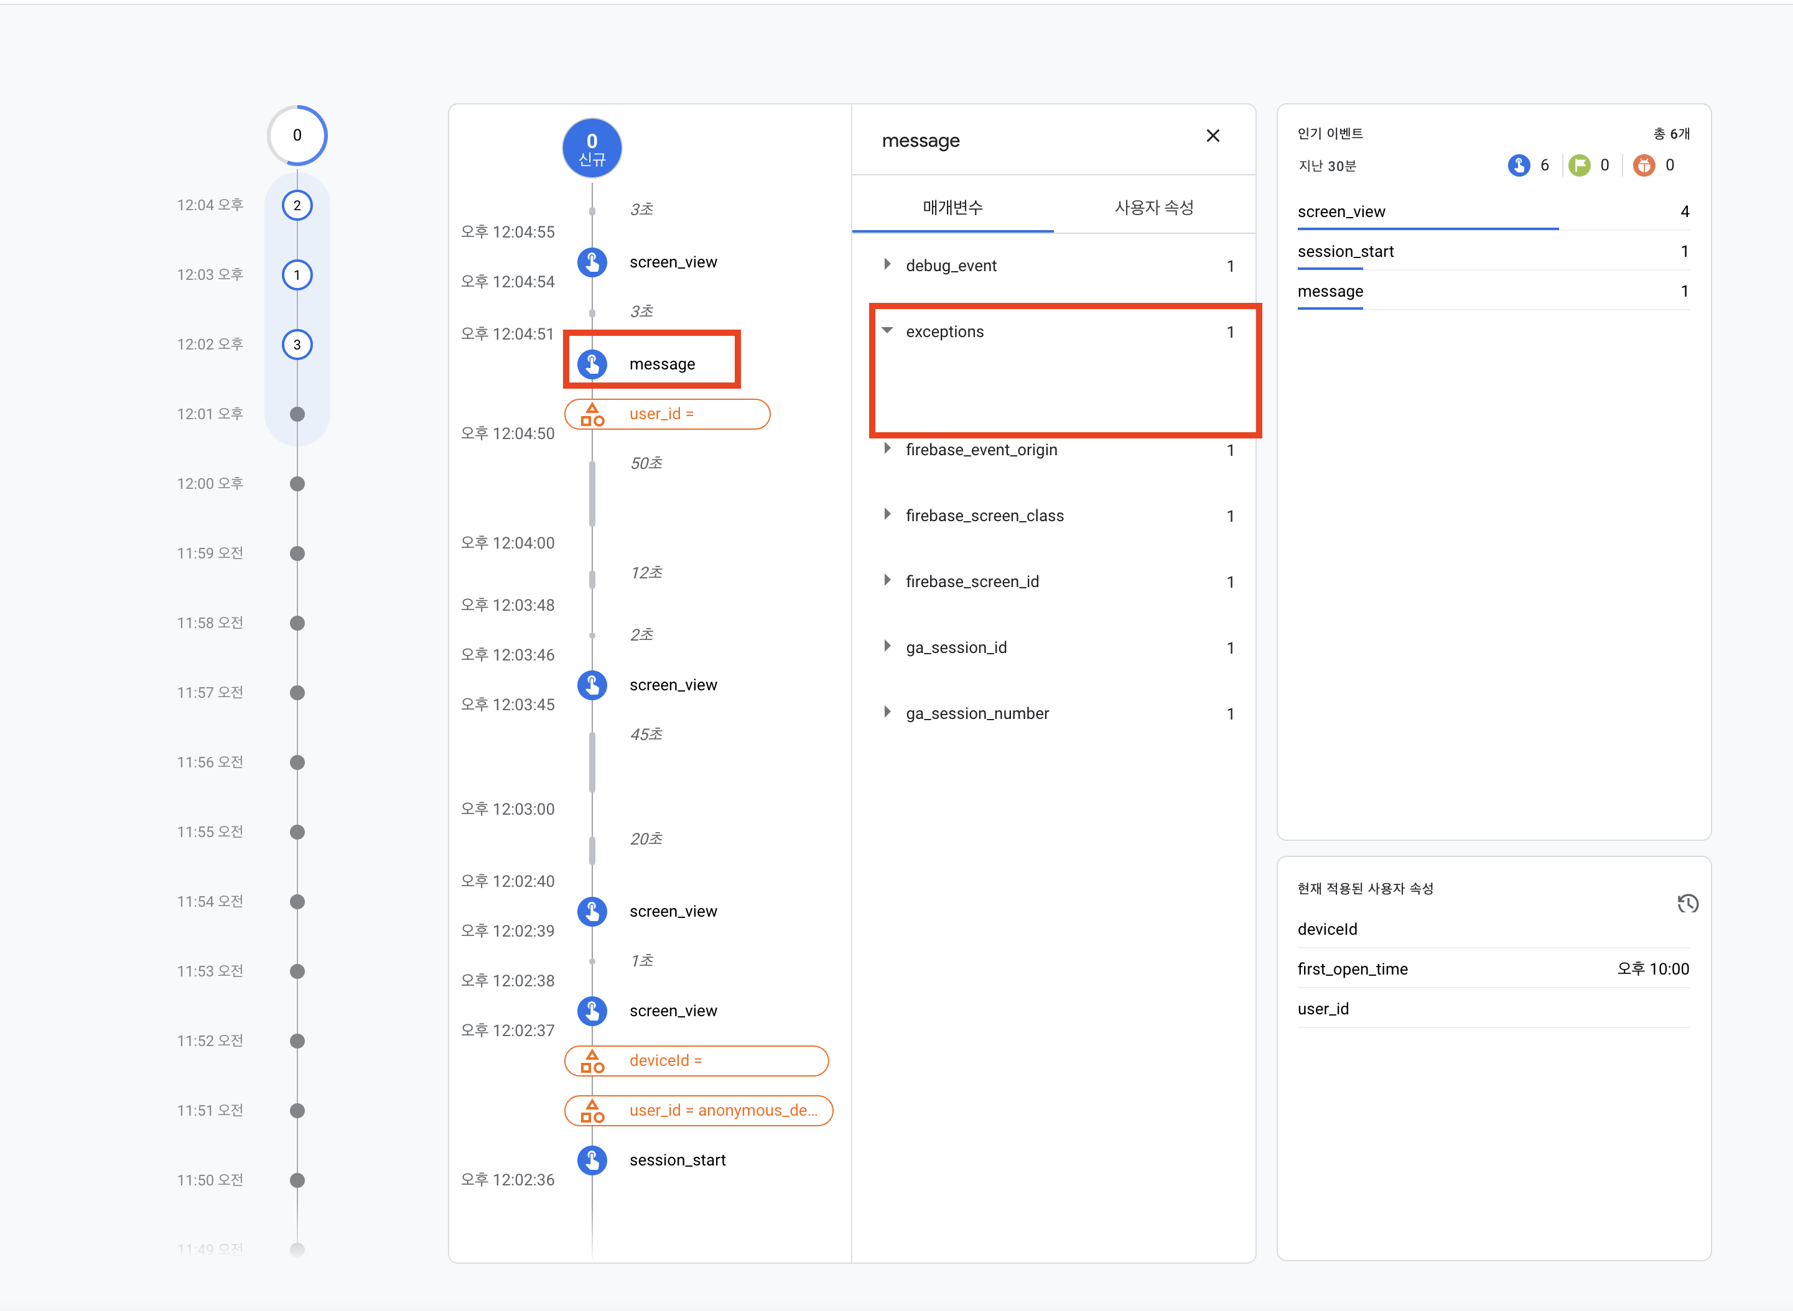Click the deviceId user property shapes icon
1793x1311 pixels.
pyautogui.click(x=592, y=1060)
